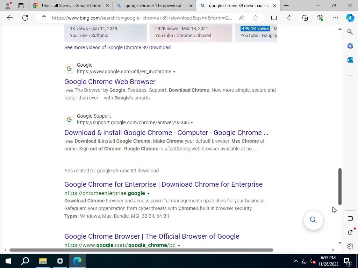Screen dimensions: 358x268
Task: Open a new tab with plus button
Action: click(x=286, y=6)
